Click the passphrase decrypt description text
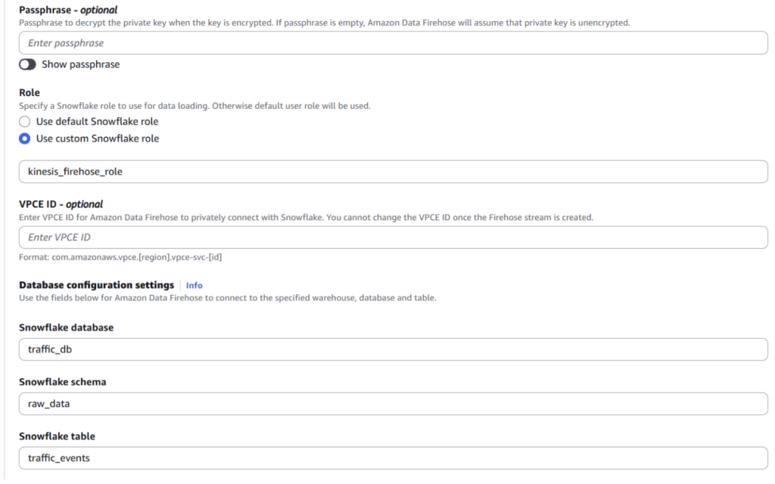The image size is (775, 484). pos(324,23)
